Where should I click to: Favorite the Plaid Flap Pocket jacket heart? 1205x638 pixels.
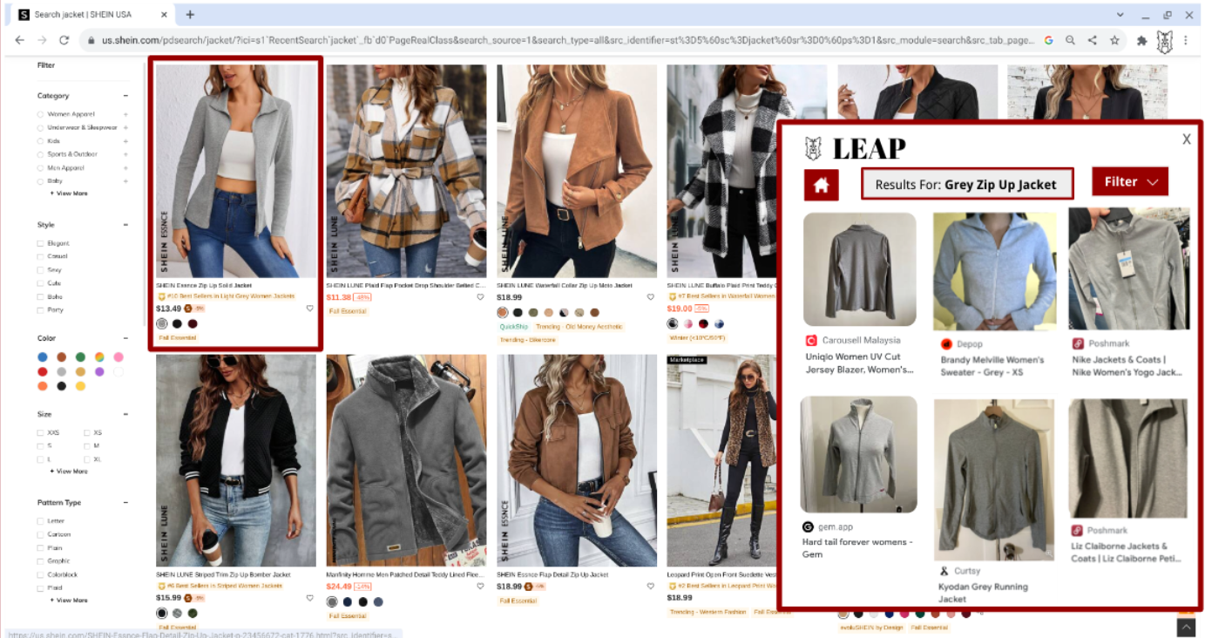point(480,297)
